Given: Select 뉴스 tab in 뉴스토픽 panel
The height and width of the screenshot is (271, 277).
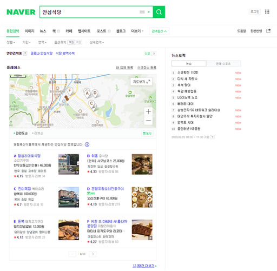Looking at the screenshot, I should pos(189,63).
